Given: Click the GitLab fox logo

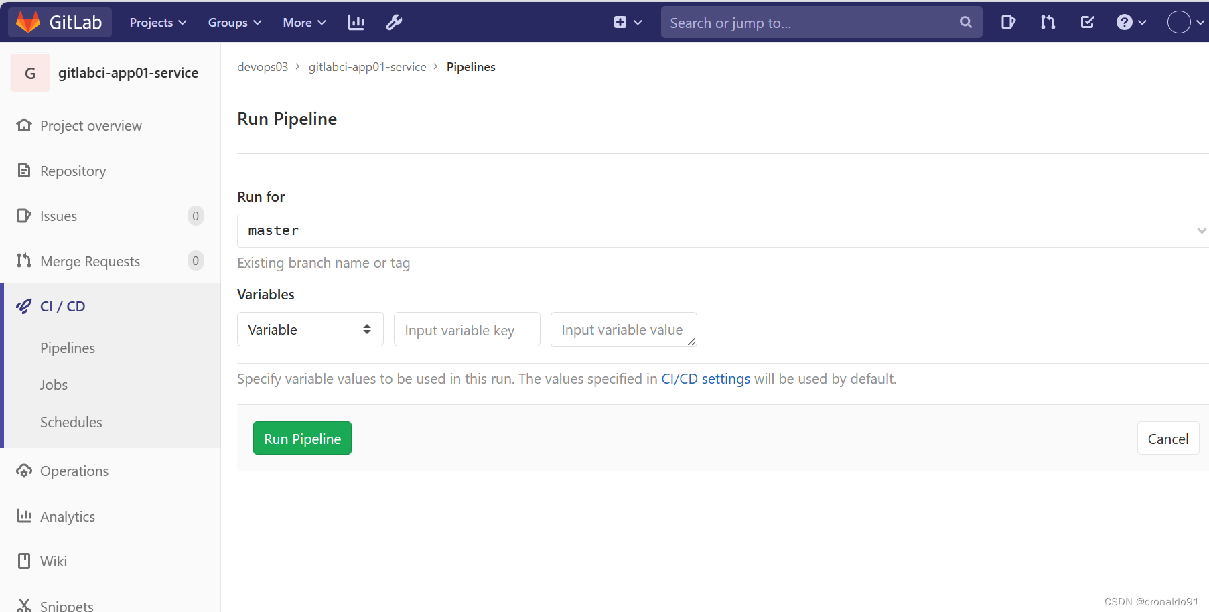Looking at the screenshot, I should coord(28,22).
